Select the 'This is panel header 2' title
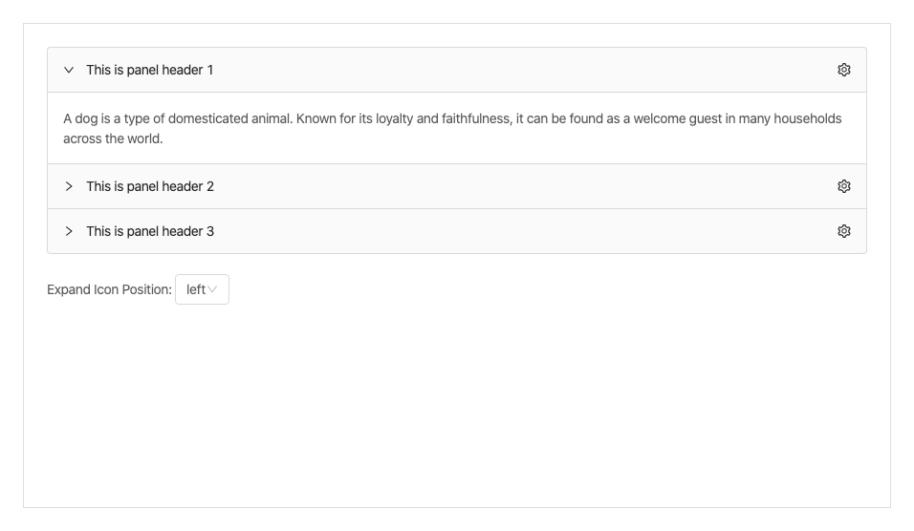 click(150, 186)
